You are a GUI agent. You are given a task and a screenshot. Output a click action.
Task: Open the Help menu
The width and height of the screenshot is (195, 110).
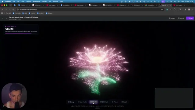[61, 2]
